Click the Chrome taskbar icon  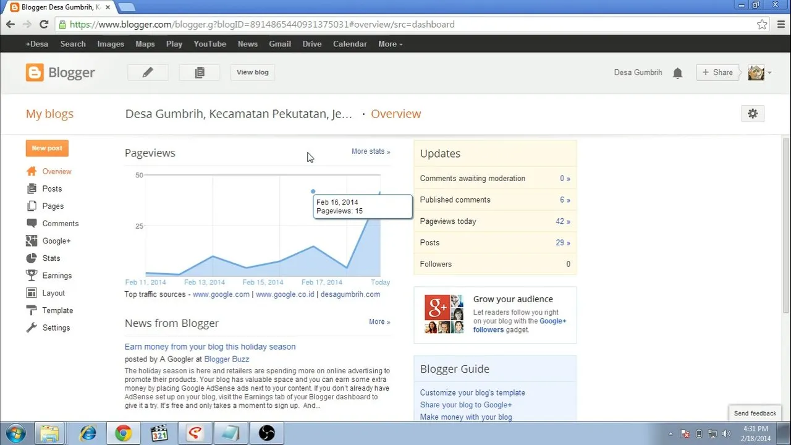pyautogui.click(x=124, y=433)
